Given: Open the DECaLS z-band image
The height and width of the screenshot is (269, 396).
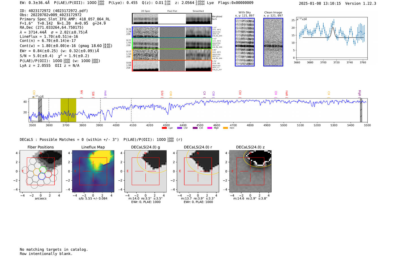Looking at the screenshot, I should pos(250,171).
